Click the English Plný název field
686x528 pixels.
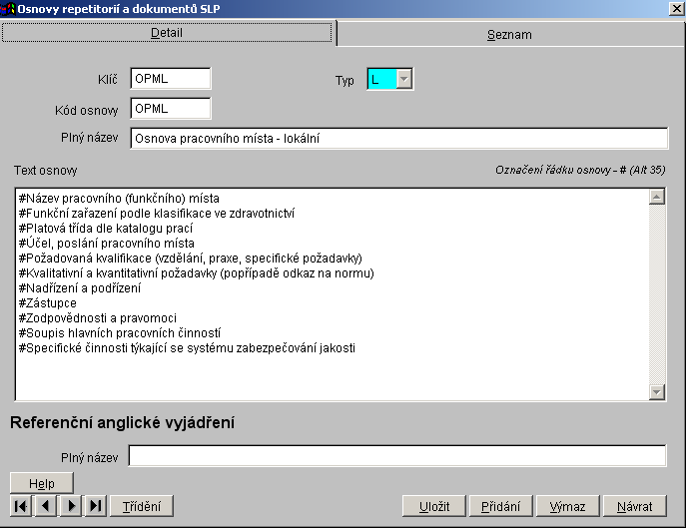click(x=397, y=456)
